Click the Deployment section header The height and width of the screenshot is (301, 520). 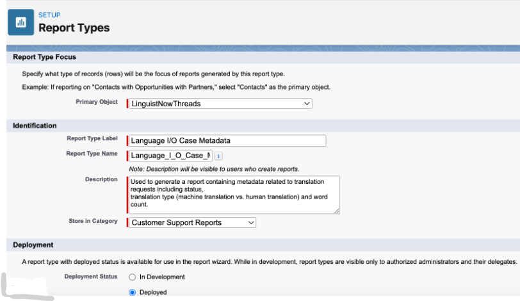tap(33, 245)
